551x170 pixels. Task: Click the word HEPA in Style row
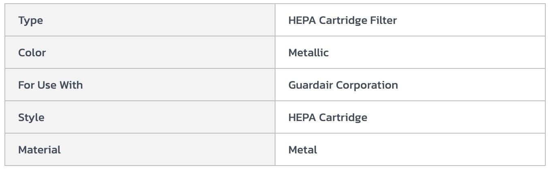(x=302, y=117)
